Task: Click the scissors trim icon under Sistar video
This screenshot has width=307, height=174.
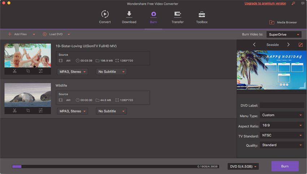Action: (14, 71)
